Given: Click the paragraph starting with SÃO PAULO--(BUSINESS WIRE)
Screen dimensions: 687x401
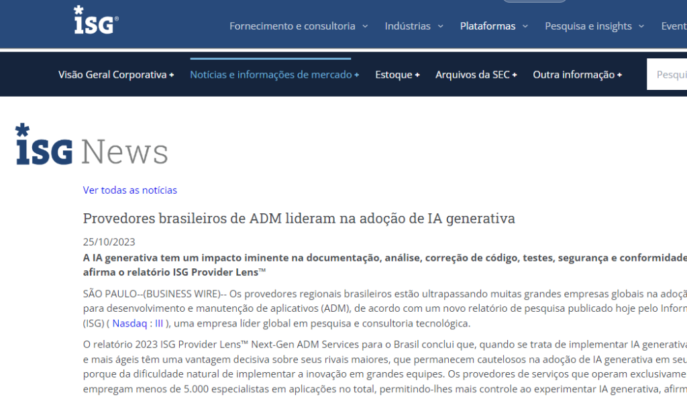Looking at the screenshot, I should tap(384, 308).
